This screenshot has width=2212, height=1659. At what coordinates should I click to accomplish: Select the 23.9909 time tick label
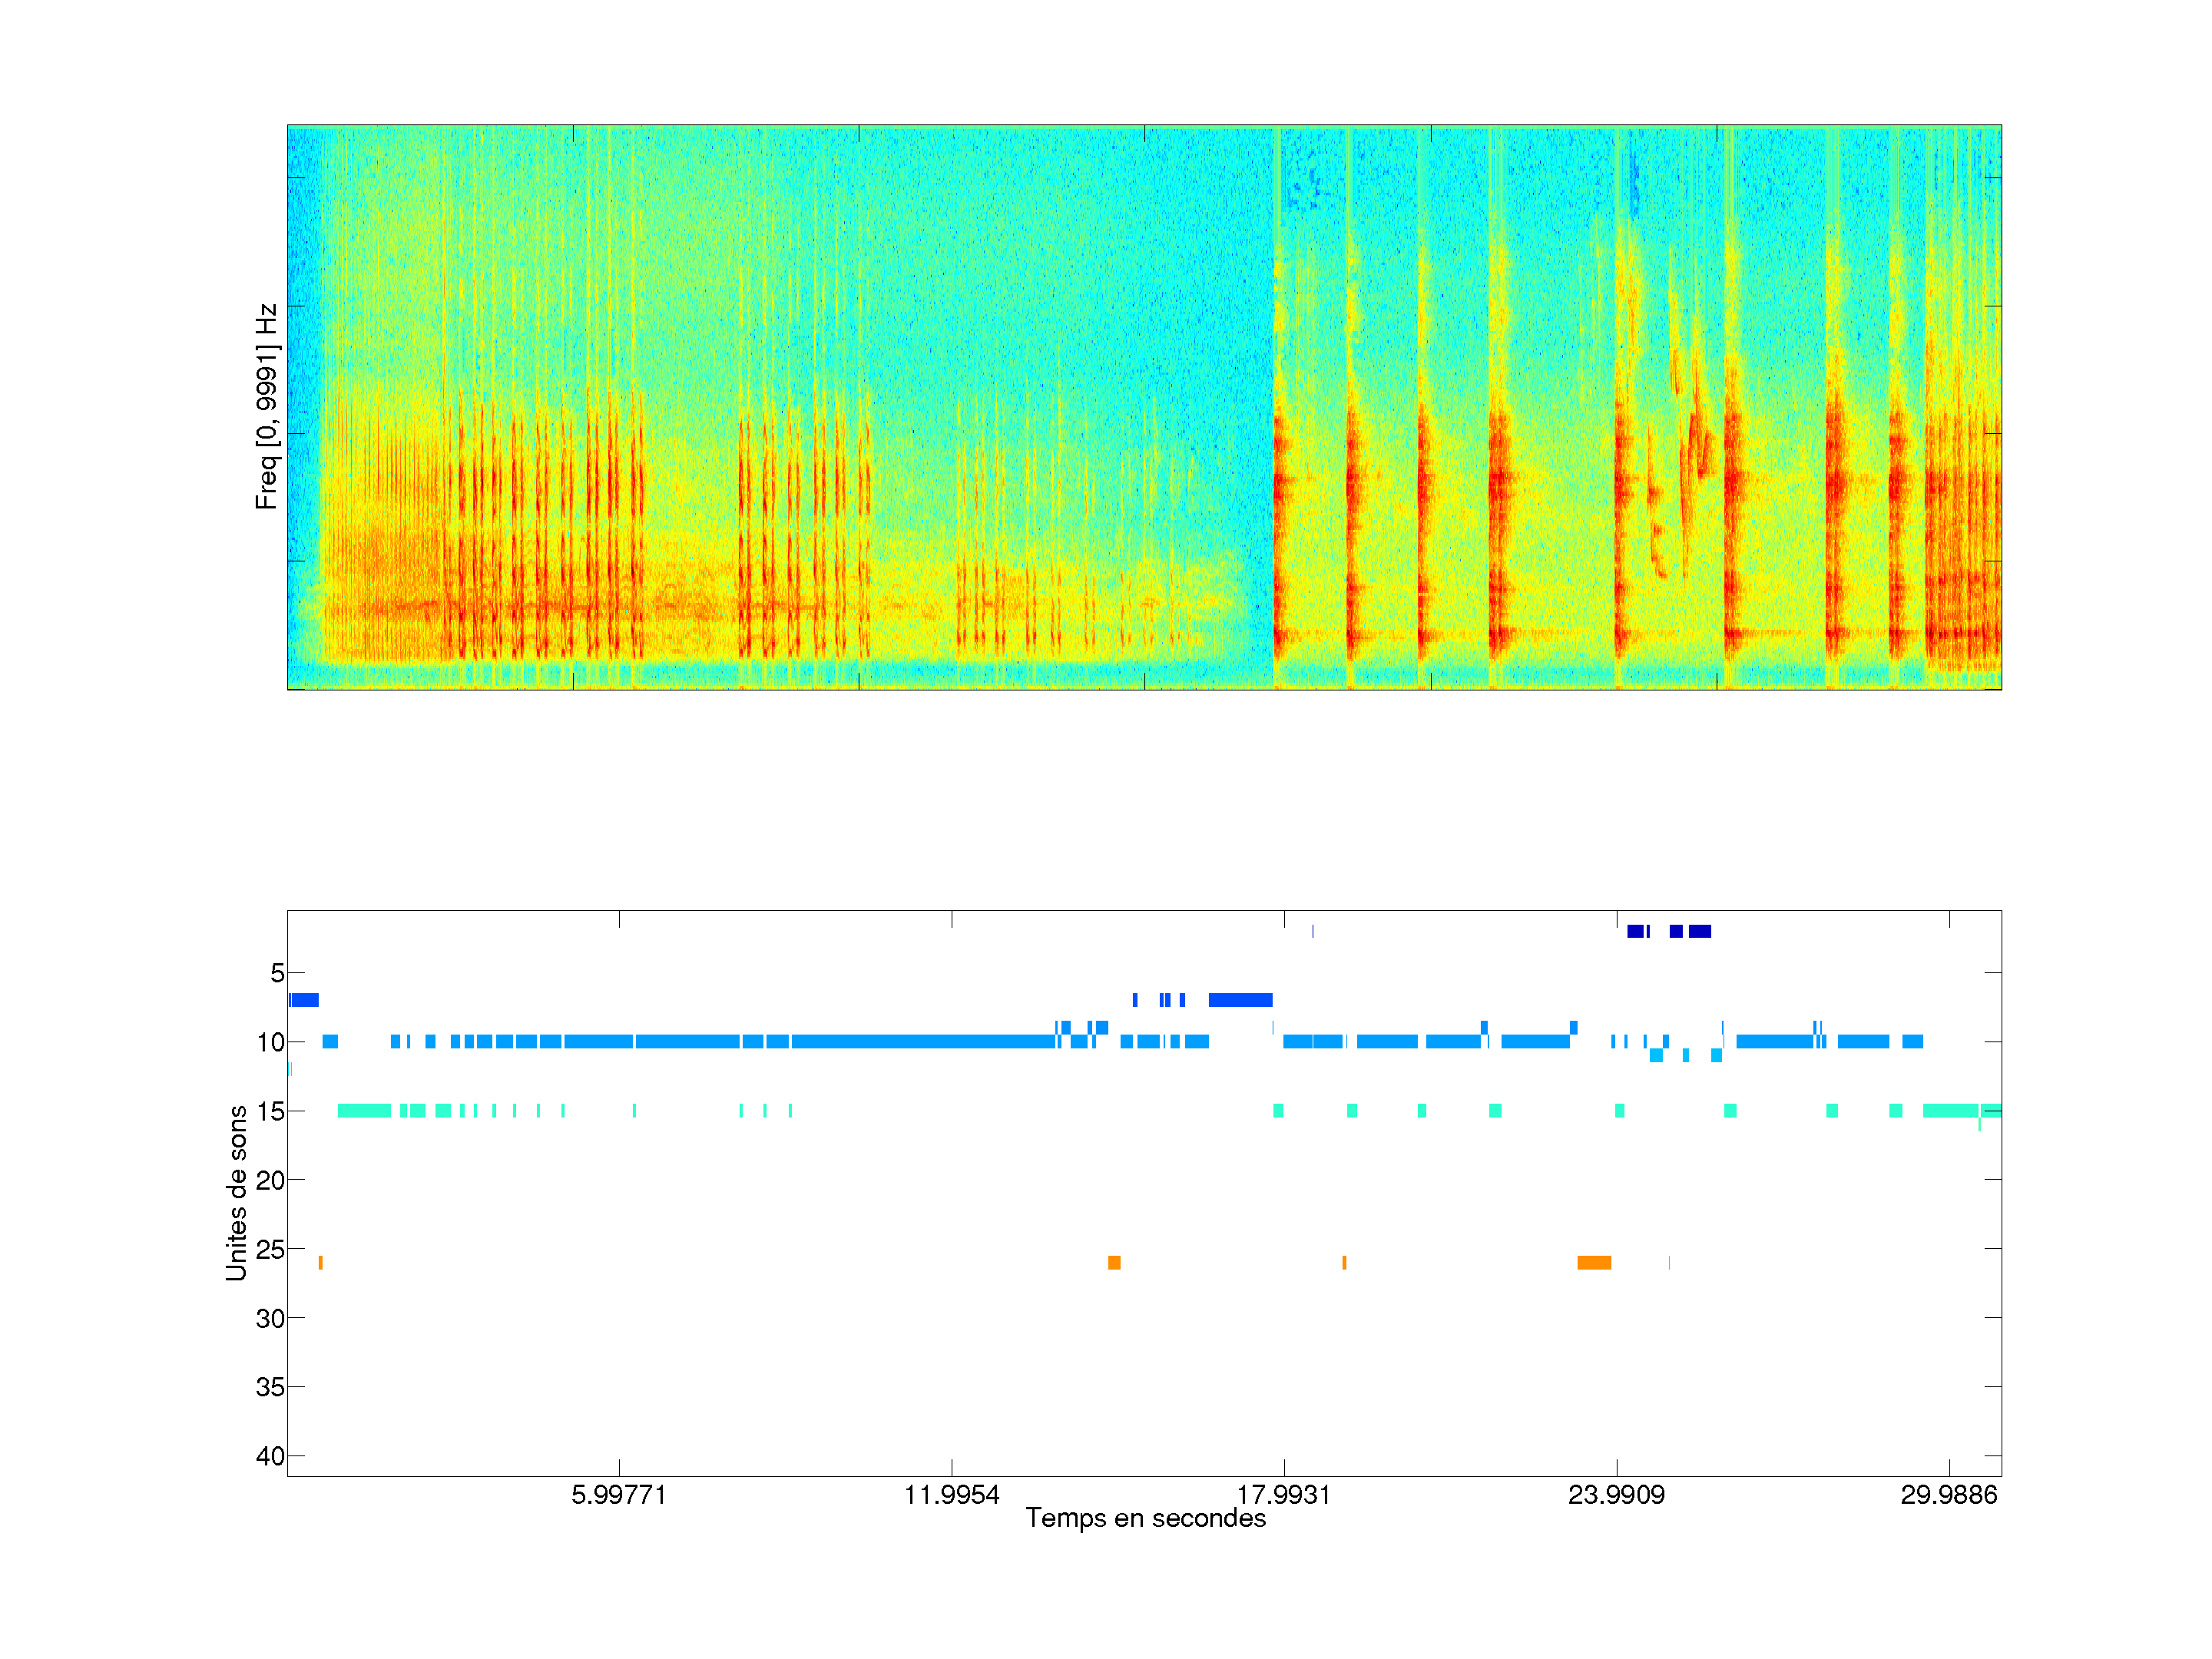click(x=1616, y=1495)
